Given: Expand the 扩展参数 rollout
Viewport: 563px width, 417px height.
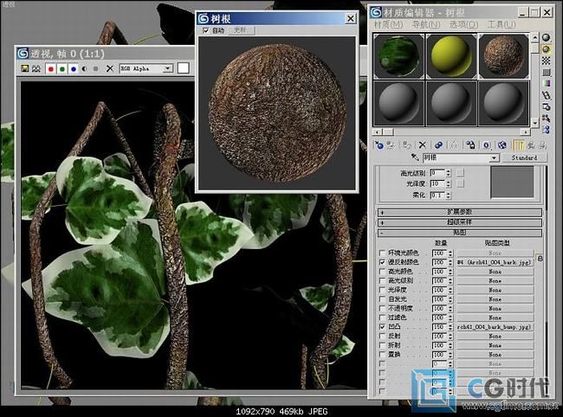Looking at the screenshot, I should point(459,212).
